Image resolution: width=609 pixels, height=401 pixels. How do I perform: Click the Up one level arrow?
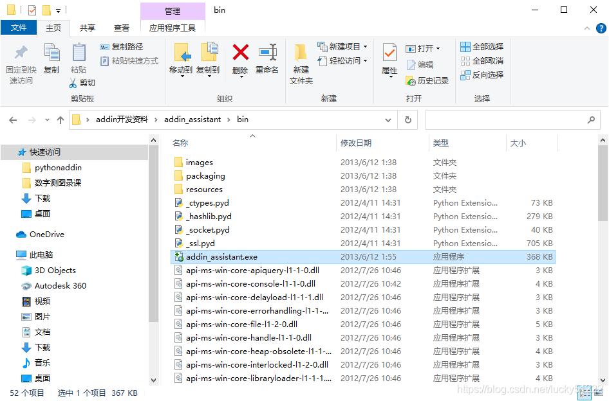click(61, 120)
